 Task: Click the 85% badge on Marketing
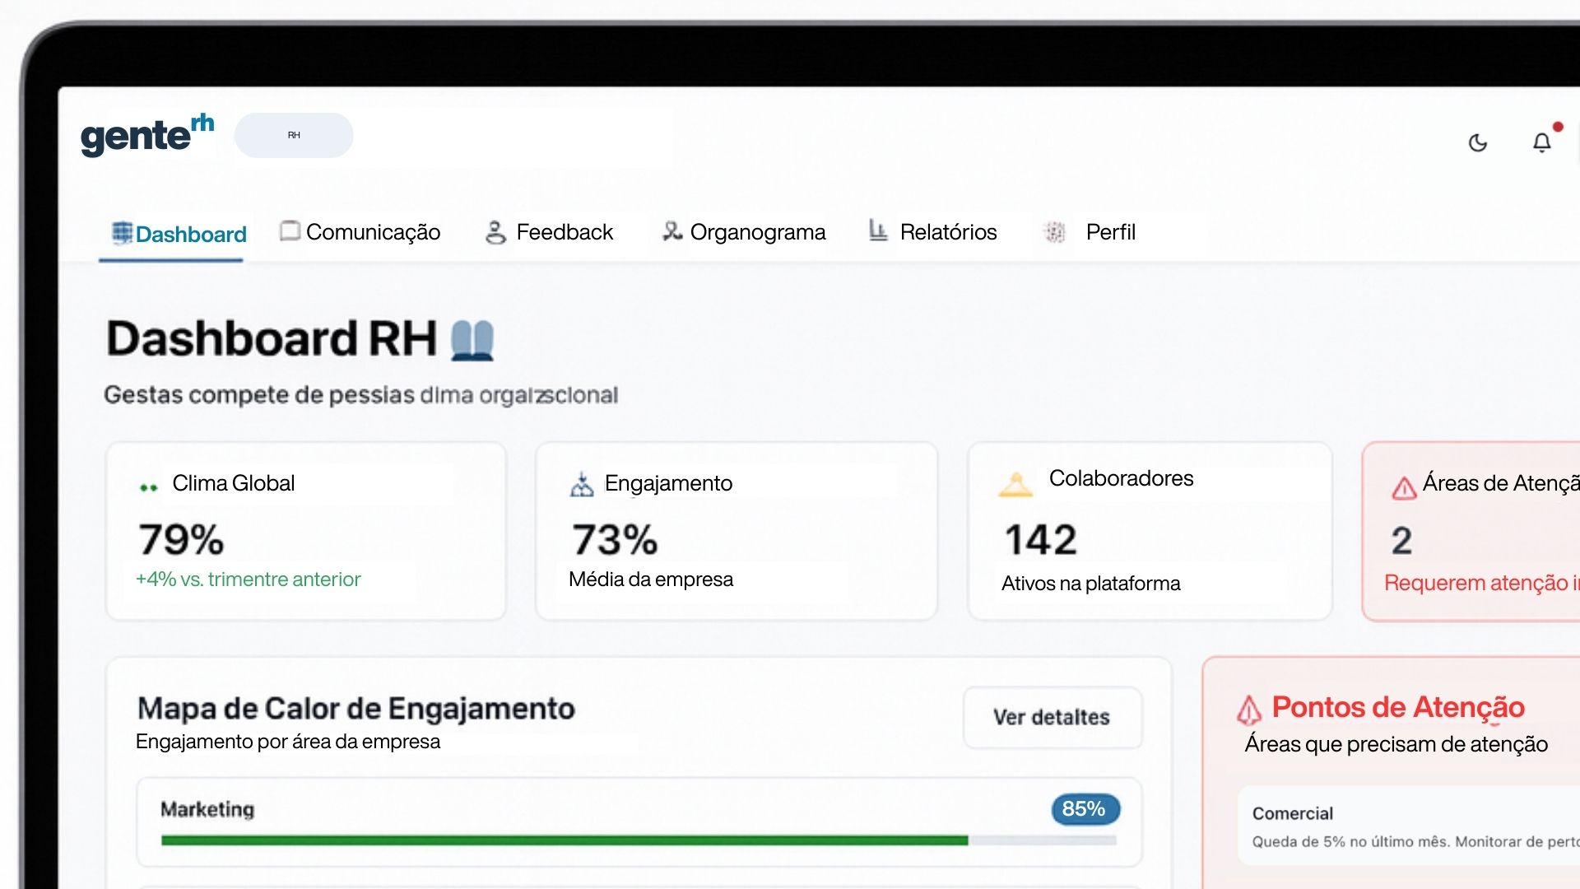1085,809
